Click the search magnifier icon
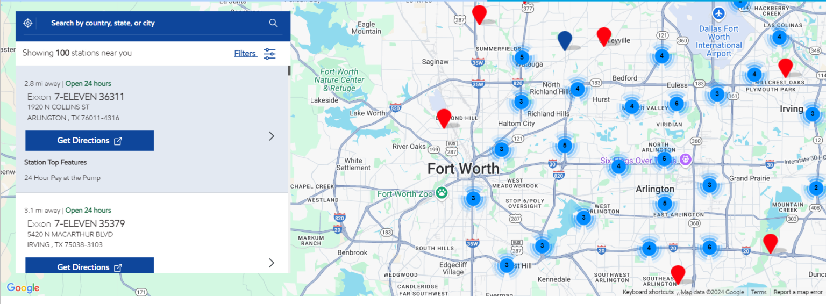826x304 pixels. (274, 23)
